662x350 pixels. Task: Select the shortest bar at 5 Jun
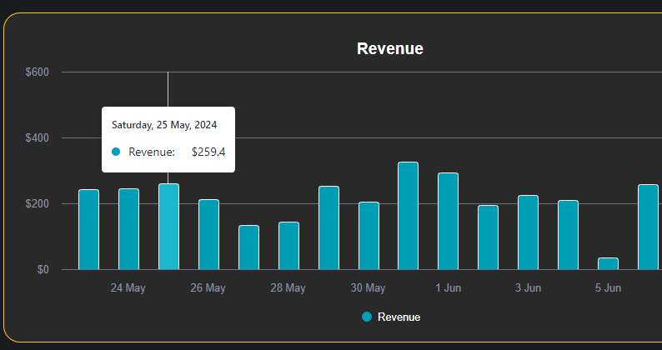tap(608, 263)
